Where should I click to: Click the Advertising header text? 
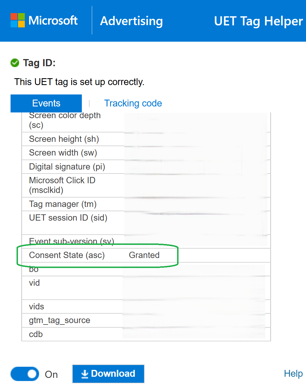pos(131,21)
